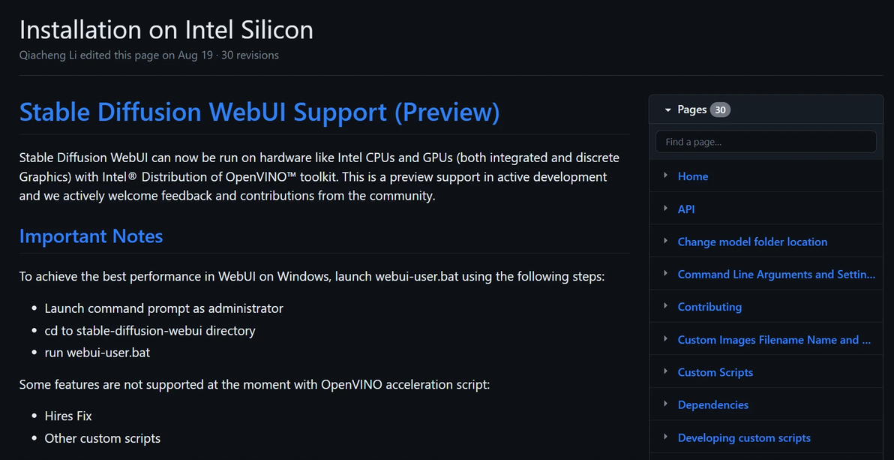
Task: Open the API wiki page
Action: 686,209
